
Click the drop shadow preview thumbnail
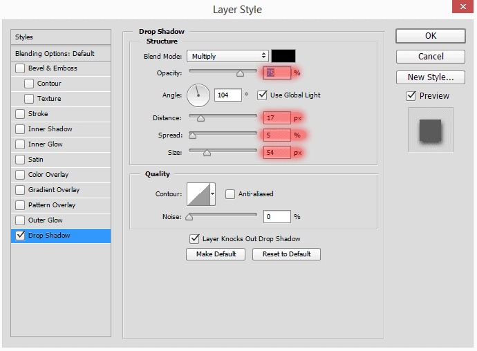pos(431,130)
